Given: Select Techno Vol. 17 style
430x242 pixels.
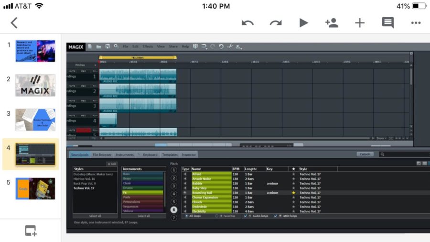Looking at the screenshot, I should click(x=84, y=188).
